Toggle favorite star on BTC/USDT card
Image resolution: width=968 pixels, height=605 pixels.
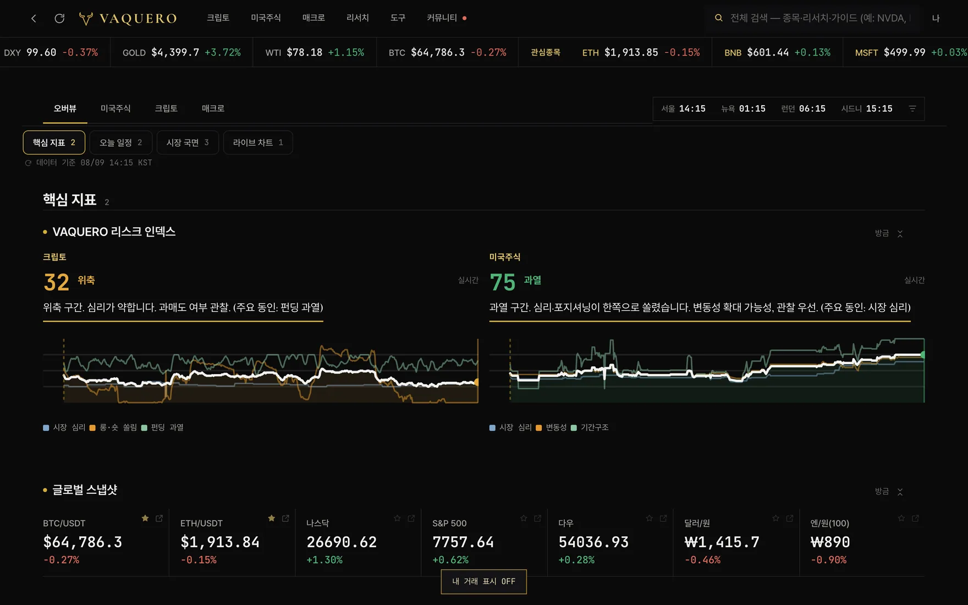click(145, 518)
